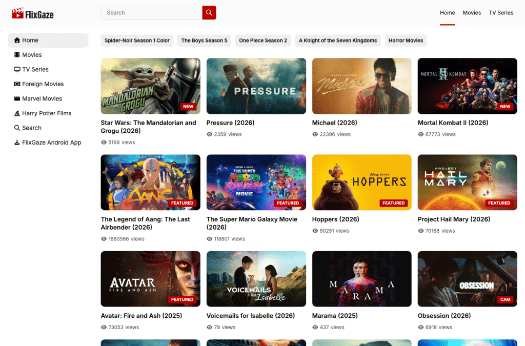Click the '437 views' text under Marama
Image resolution: width=525 pixels, height=346 pixels.
[x=332, y=327]
